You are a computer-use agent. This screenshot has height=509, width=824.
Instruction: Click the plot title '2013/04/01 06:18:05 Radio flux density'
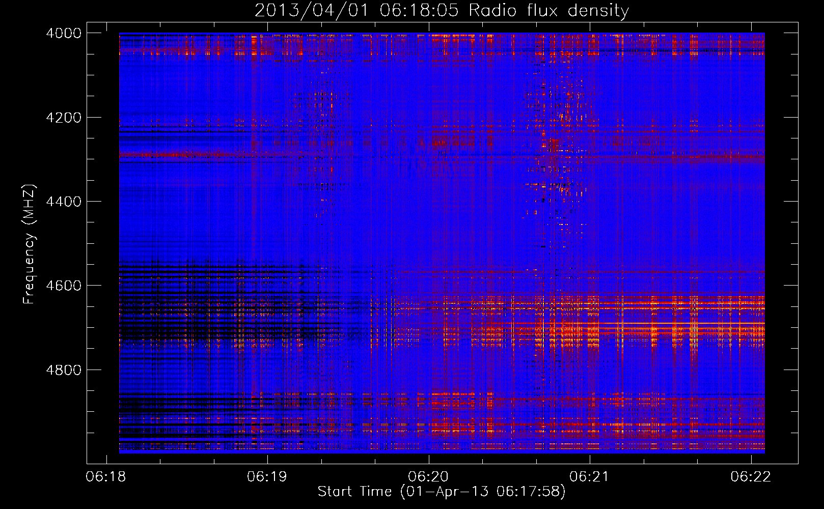pyautogui.click(x=442, y=11)
